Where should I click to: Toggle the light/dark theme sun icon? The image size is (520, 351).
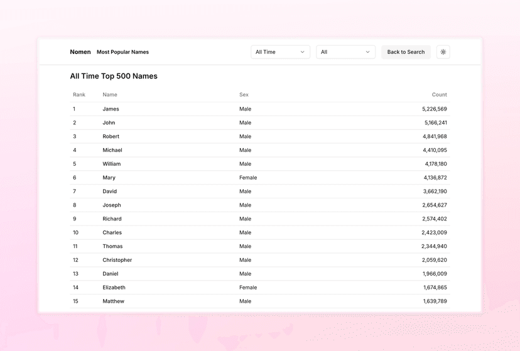[443, 52]
